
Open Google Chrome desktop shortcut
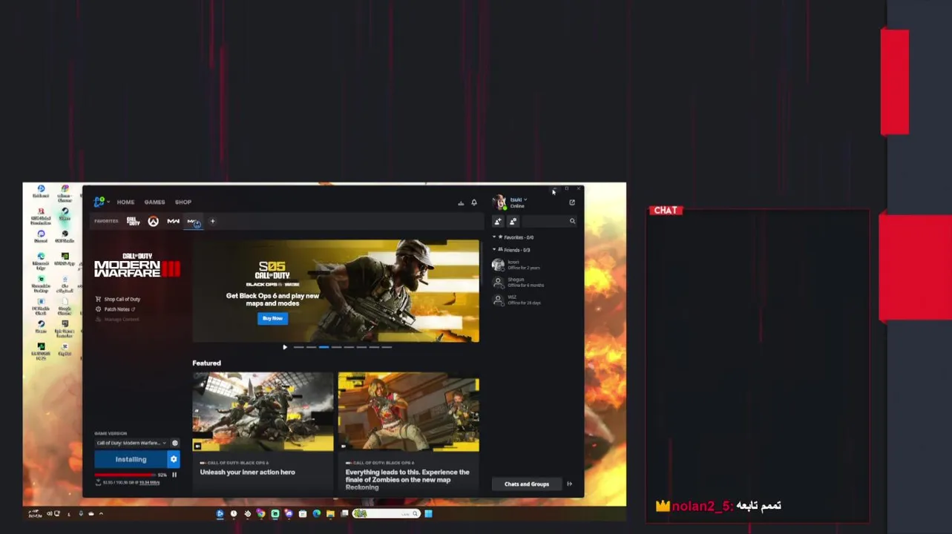tap(65, 306)
